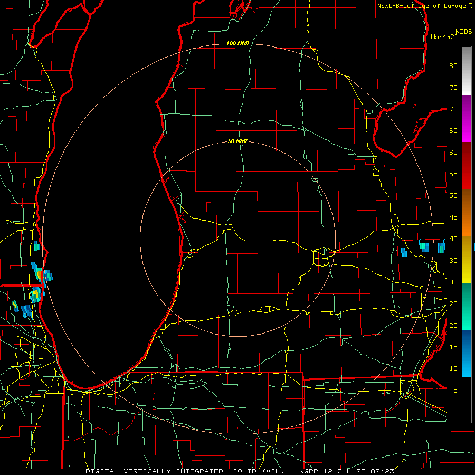Click the kg/m2 units label
The width and height of the screenshot is (475, 475).
coord(444,37)
